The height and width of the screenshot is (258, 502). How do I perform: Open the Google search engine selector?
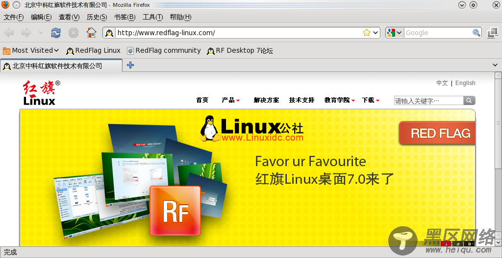(395, 33)
